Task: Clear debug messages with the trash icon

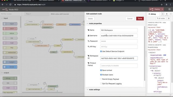Action: (169, 18)
